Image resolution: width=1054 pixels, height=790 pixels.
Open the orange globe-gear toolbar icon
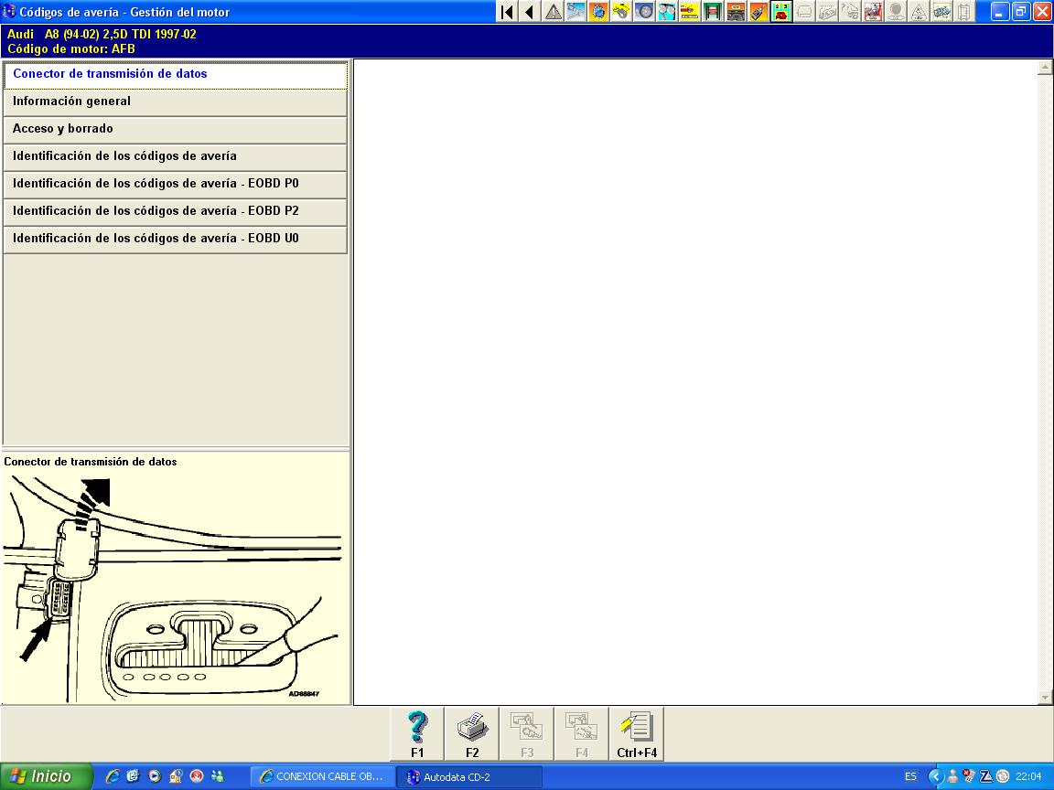point(599,11)
